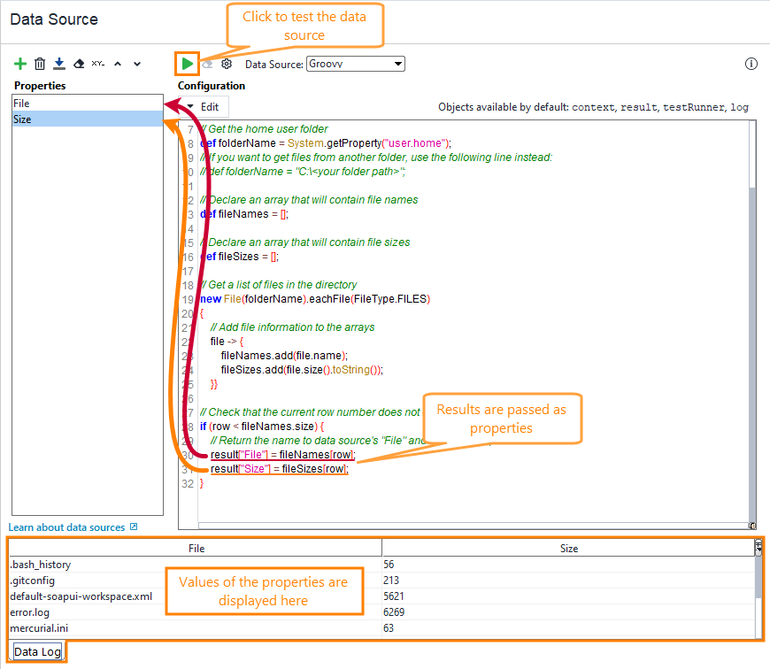Open the Data Source type dropdown showing Groovy
Screen dimensions: 770x669
[355, 64]
